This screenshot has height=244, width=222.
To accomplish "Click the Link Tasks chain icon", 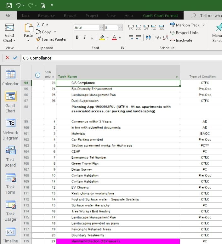I will pyautogui.click(x=158, y=37).
